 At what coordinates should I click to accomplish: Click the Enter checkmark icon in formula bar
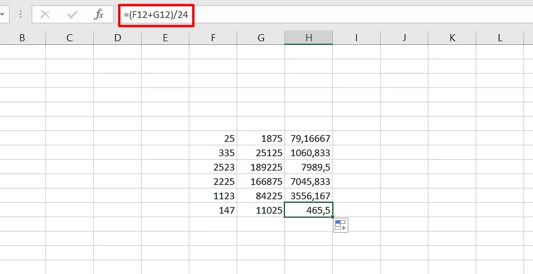[x=72, y=14]
